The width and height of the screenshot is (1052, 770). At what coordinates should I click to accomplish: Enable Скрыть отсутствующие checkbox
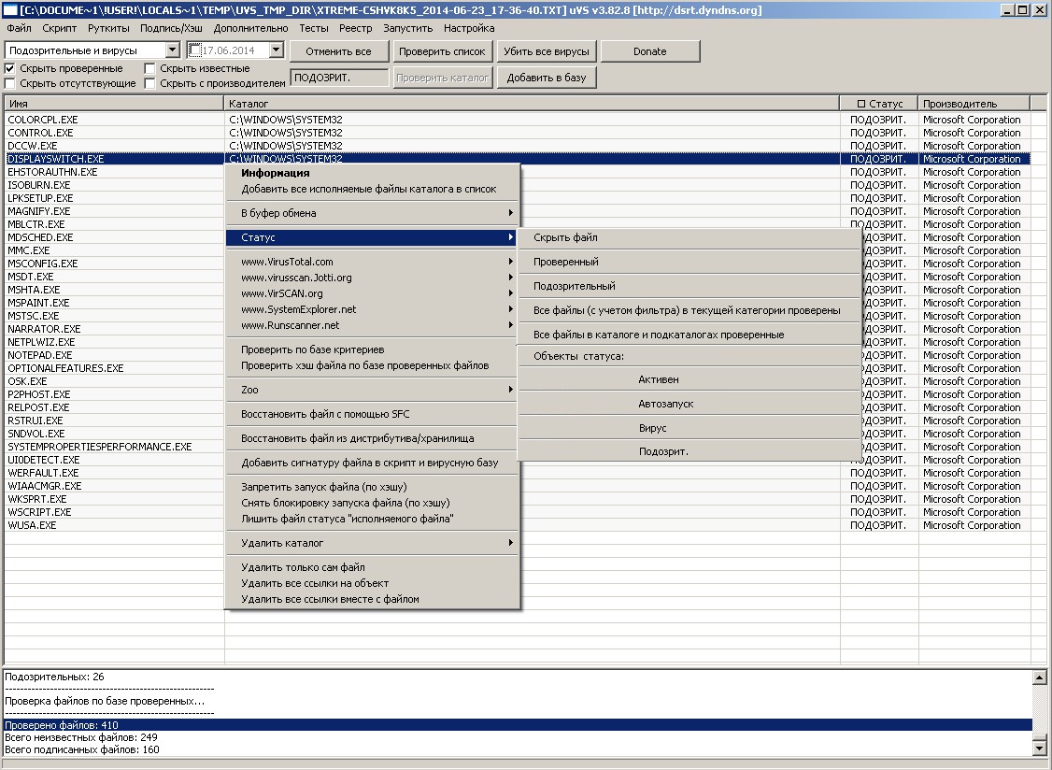(10, 83)
